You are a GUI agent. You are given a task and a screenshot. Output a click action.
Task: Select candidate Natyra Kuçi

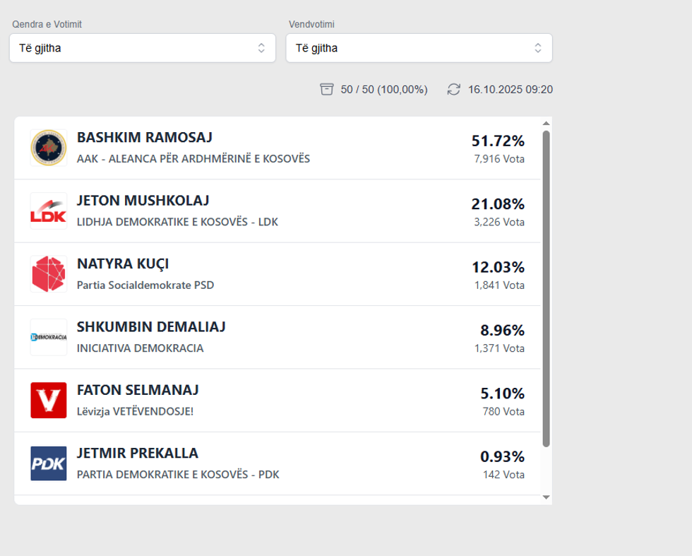point(123,264)
